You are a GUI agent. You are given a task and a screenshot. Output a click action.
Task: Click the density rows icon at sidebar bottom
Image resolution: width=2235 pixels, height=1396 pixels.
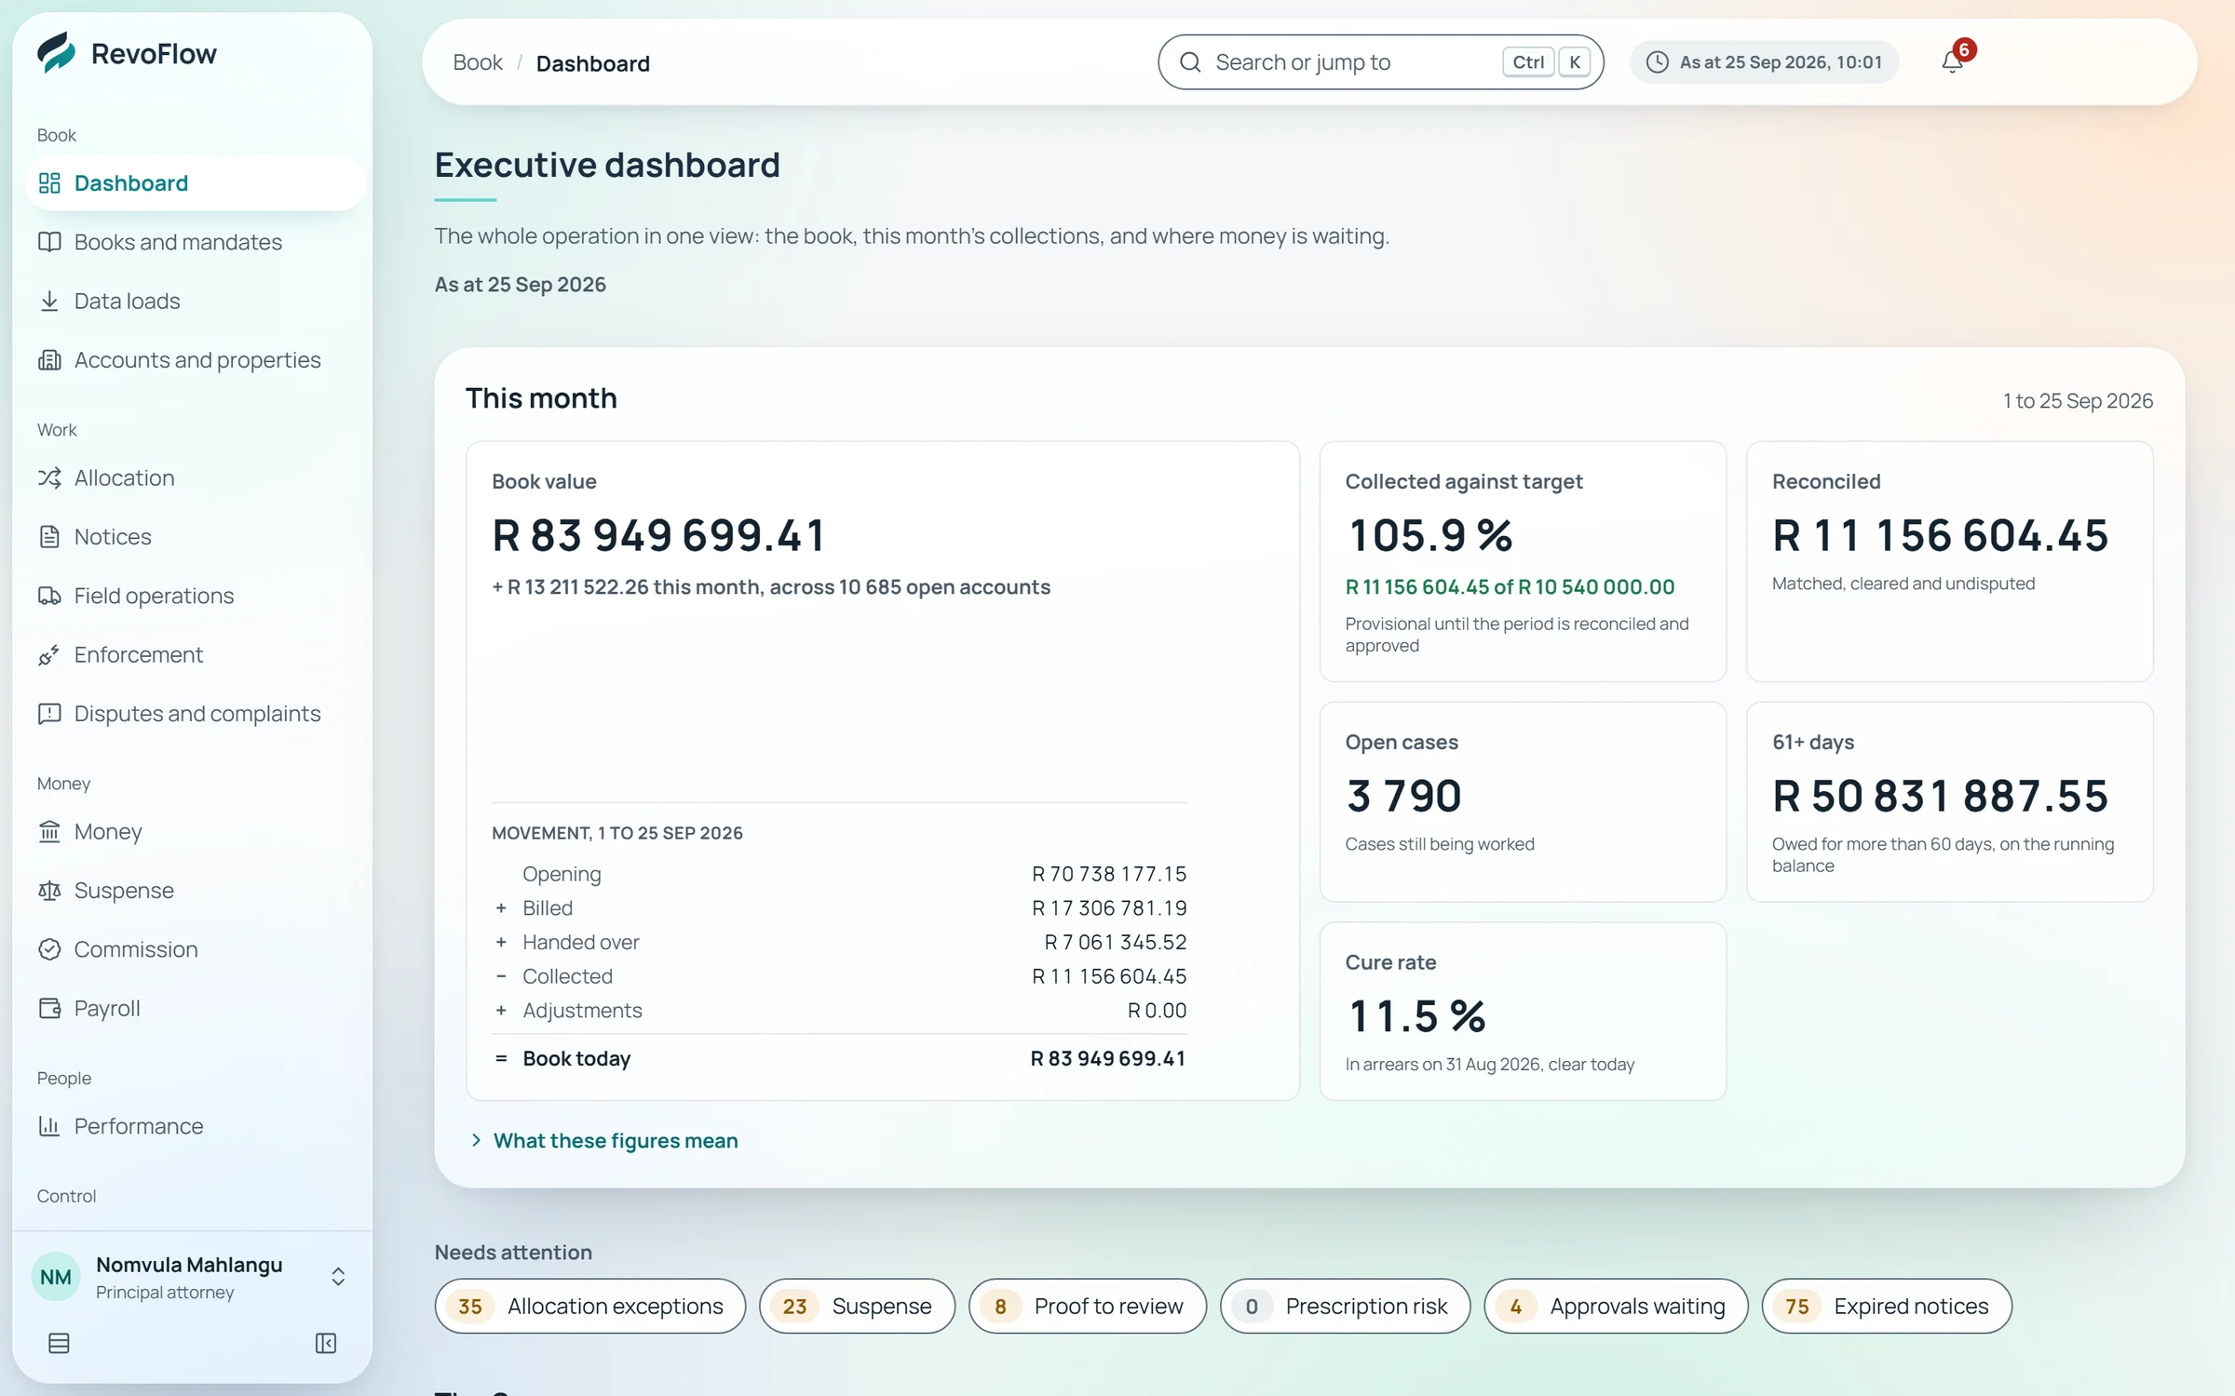click(59, 1343)
